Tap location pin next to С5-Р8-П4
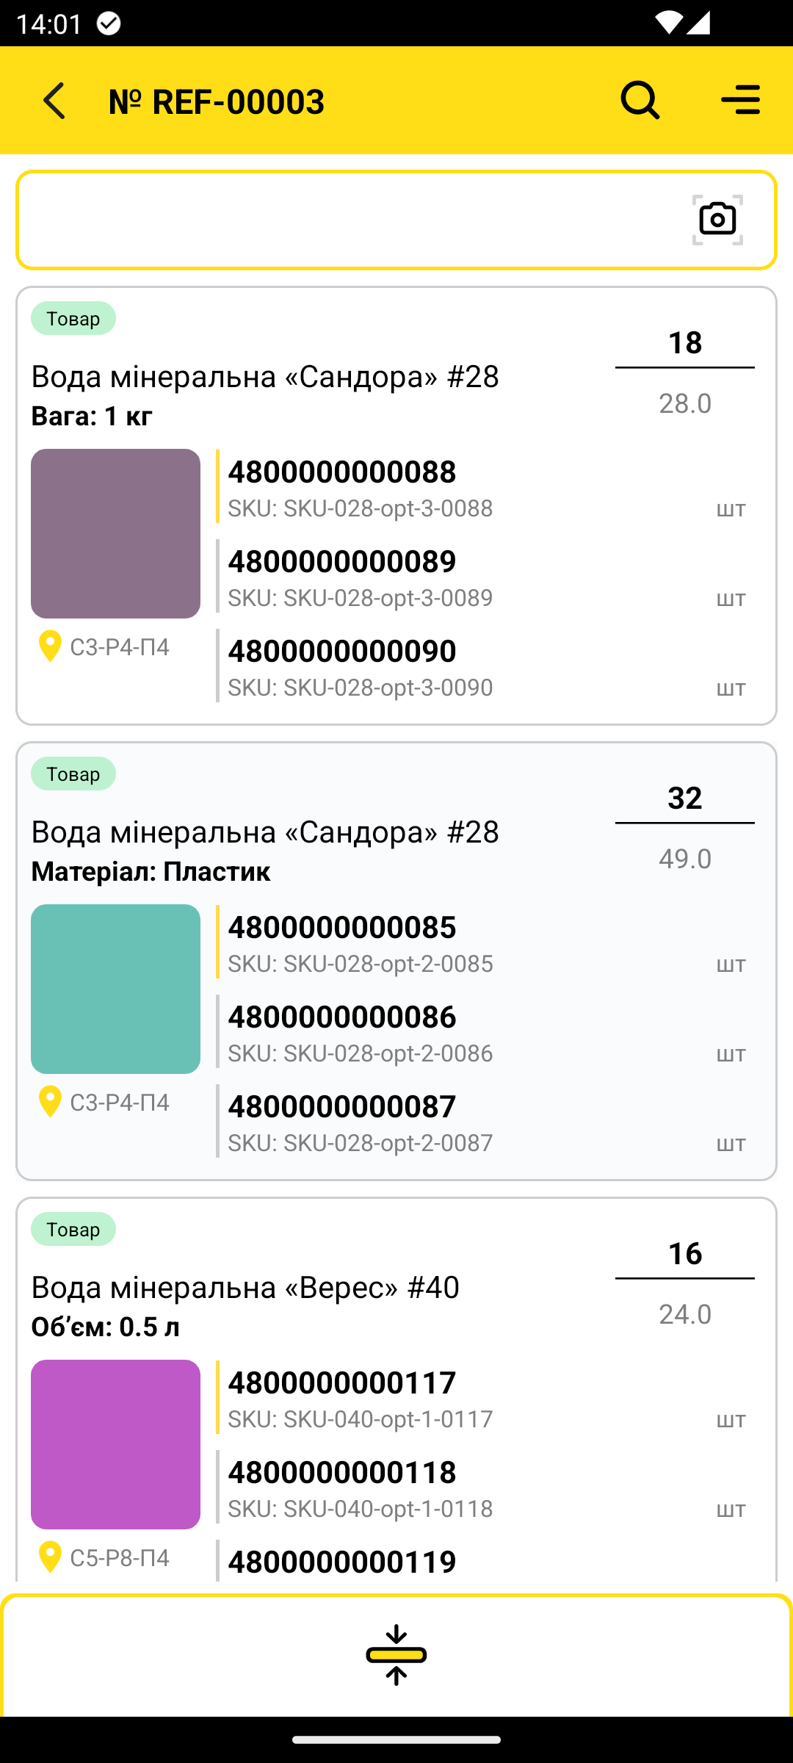Viewport: 793px width, 1763px height. tap(50, 1557)
